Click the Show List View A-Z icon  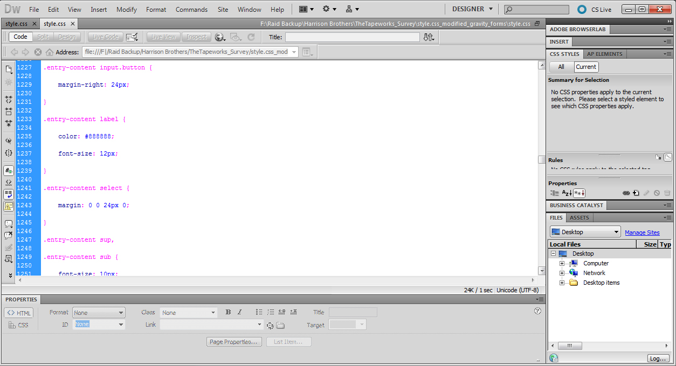pos(567,193)
